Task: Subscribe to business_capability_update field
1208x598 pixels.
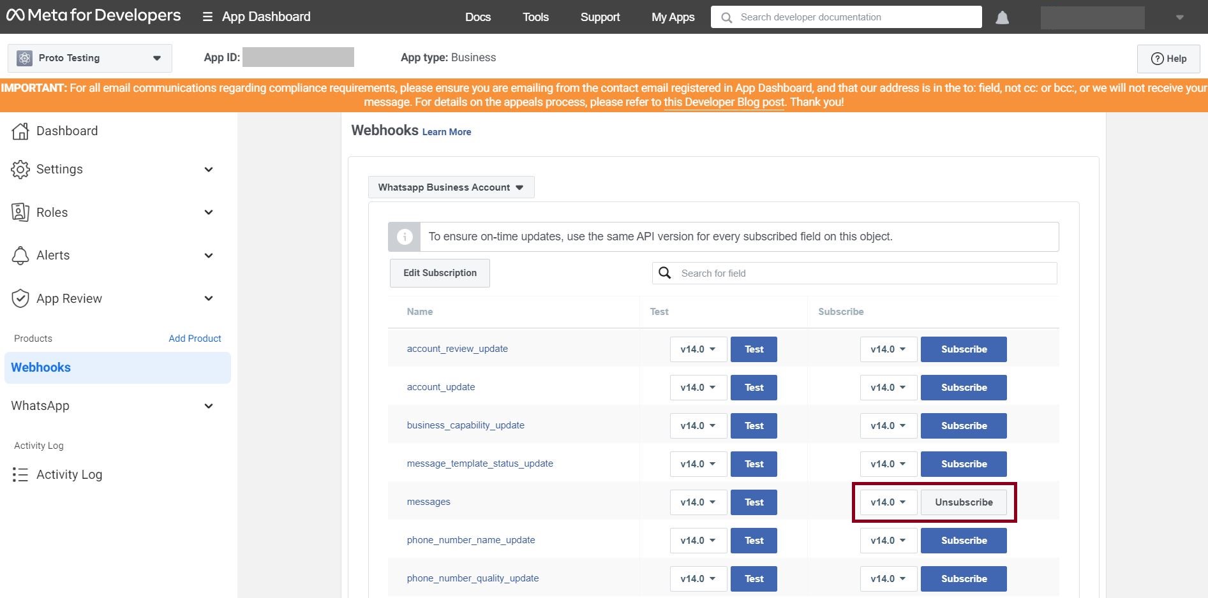Action: (x=964, y=426)
